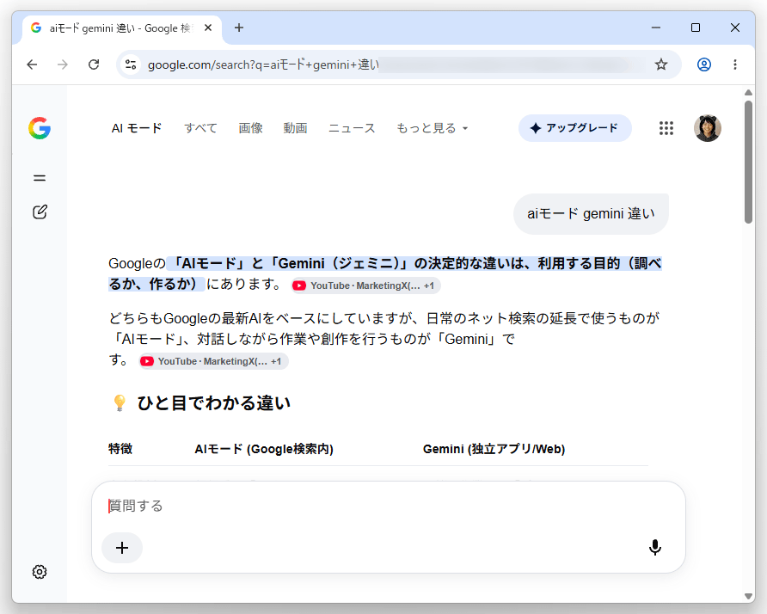
Task: Click the highlighted 決定的な違い sentence
Action: (x=384, y=273)
